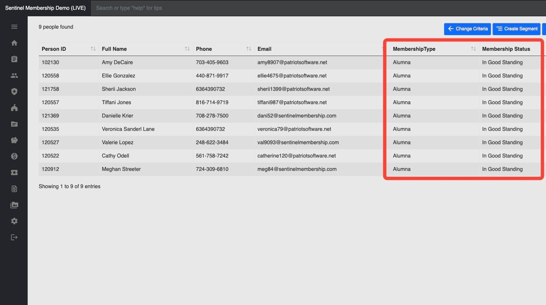Click email val9093@sentinelmembership.com
This screenshot has height=305, width=546.
coord(298,142)
